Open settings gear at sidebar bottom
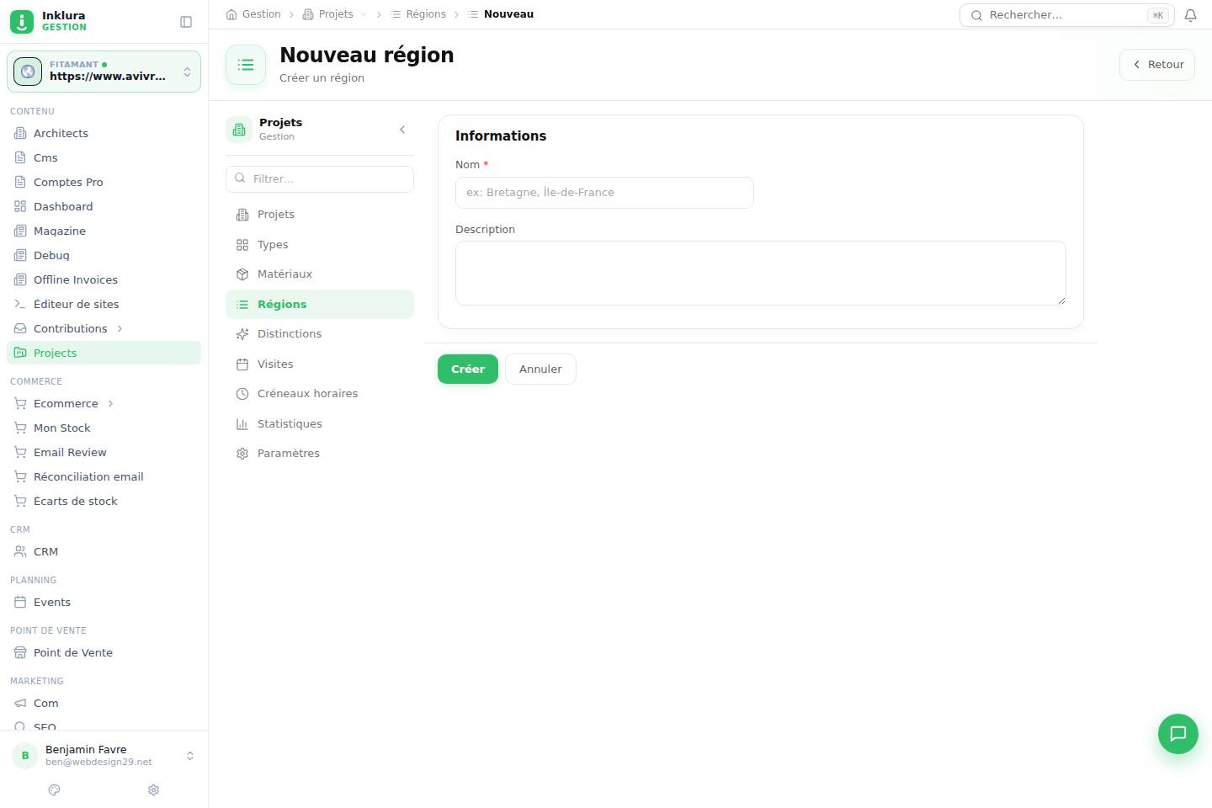Image resolution: width=1212 pixels, height=808 pixels. tap(154, 789)
